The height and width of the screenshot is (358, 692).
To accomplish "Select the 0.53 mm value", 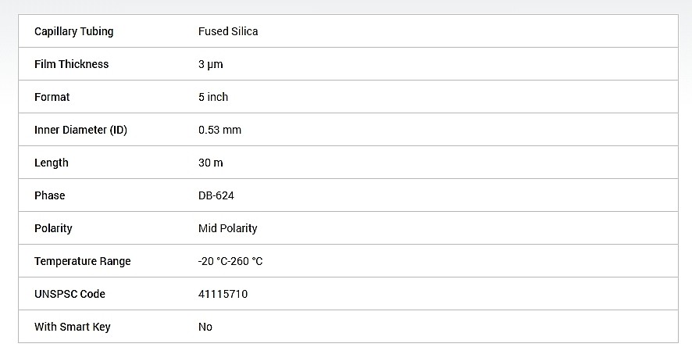I will click(x=219, y=130).
